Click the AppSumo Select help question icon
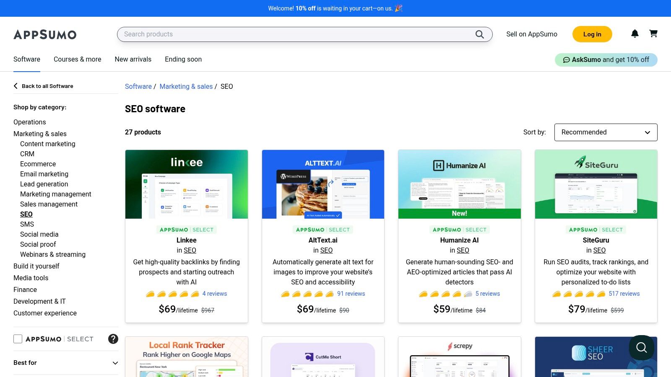This screenshot has width=671, height=377. [113, 339]
